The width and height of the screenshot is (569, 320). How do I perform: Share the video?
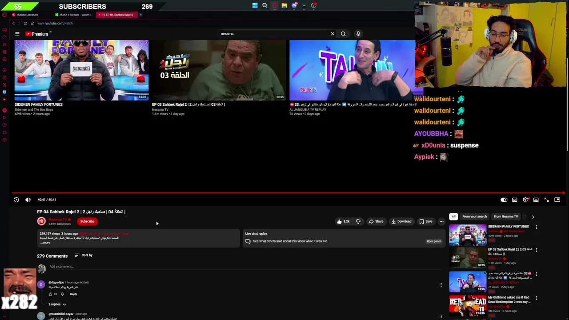pyautogui.click(x=376, y=221)
